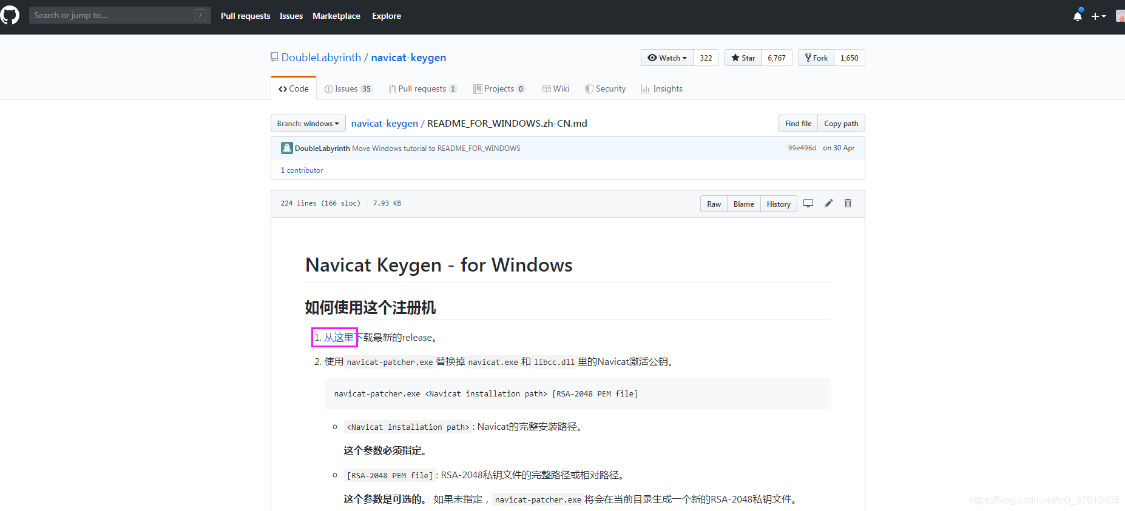The width and height of the screenshot is (1125, 511).
Task: Click the Navicat Keygen - for Windows heading
Action: coord(439,265)
